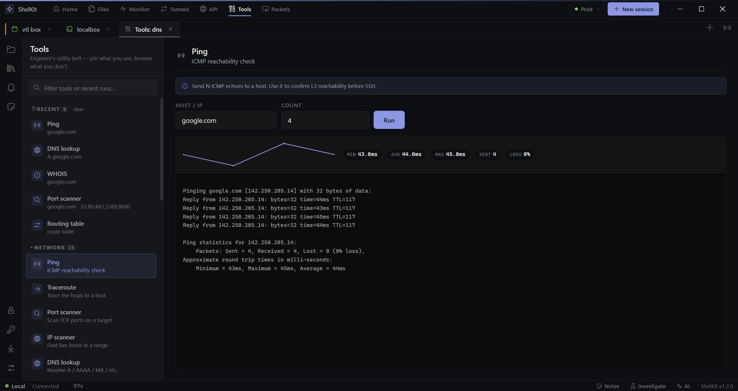Screen dimensions: 738x391
Task: Click the search magnifier in filter box
Action: (x=37, y=87)
